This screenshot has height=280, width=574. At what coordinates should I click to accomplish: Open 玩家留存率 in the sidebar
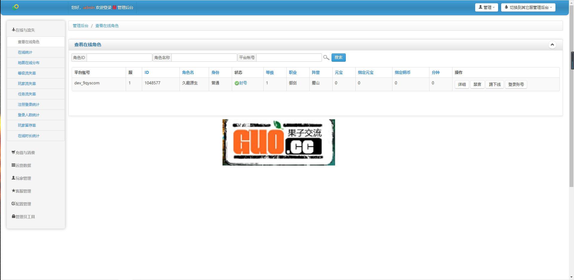point(36,125)
